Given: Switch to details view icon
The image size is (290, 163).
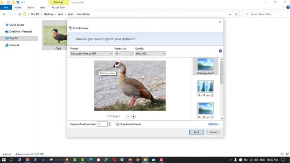Looking at the screenshot, I should (x=282, y=154).
